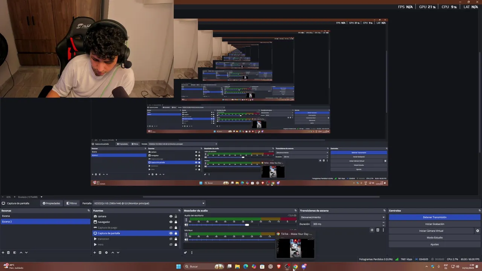
Task: Undock the Fuentes panel
Action: point(179,211)
